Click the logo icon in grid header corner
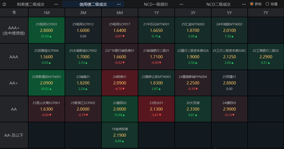284x149 pixels. click(x=14, y=13)
